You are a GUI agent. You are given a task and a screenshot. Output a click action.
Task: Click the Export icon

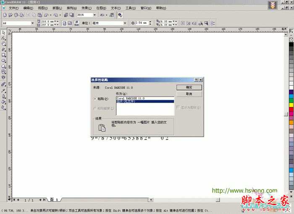pos(72,15)
